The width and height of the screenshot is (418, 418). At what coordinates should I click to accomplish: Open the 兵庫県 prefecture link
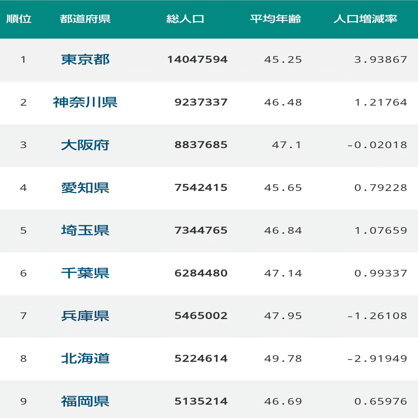tap(85, 316)
